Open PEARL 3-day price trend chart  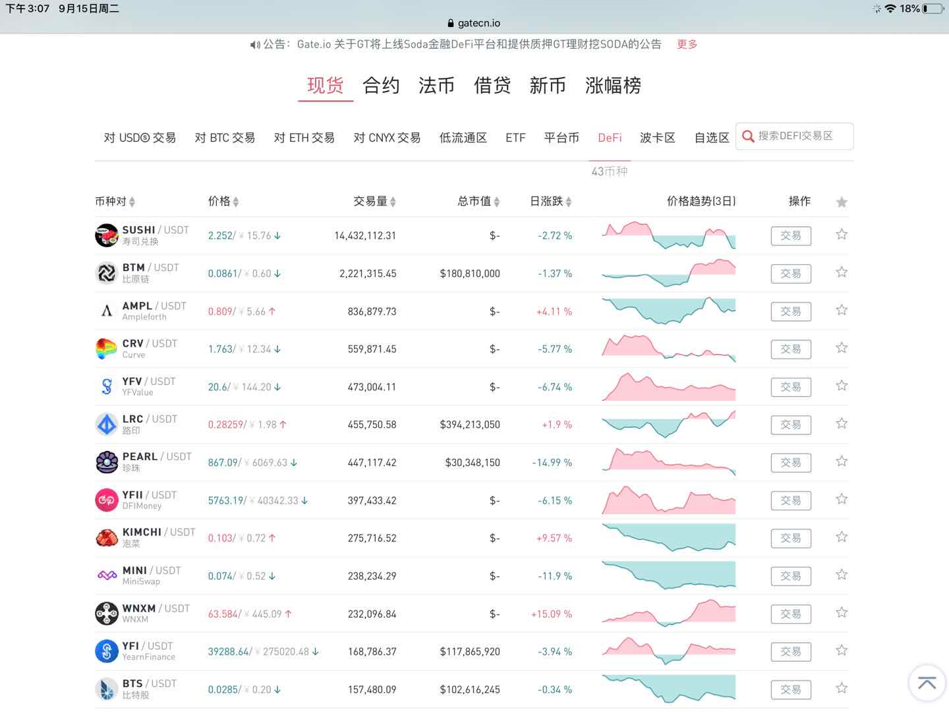[x=668, y=462]
